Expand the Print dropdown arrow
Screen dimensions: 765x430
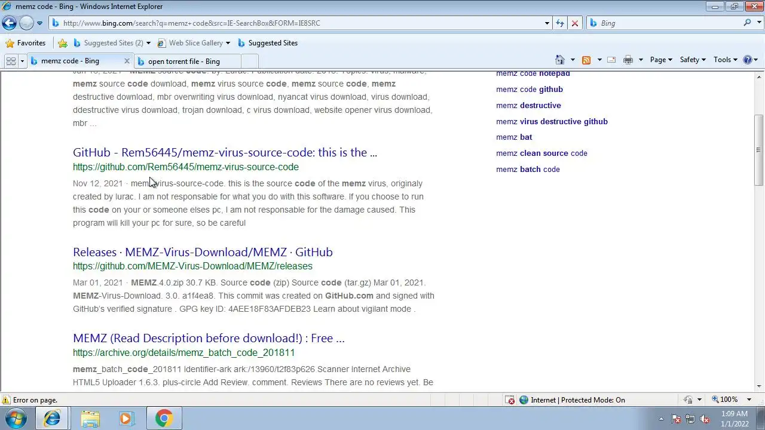(x=641, y=60)
